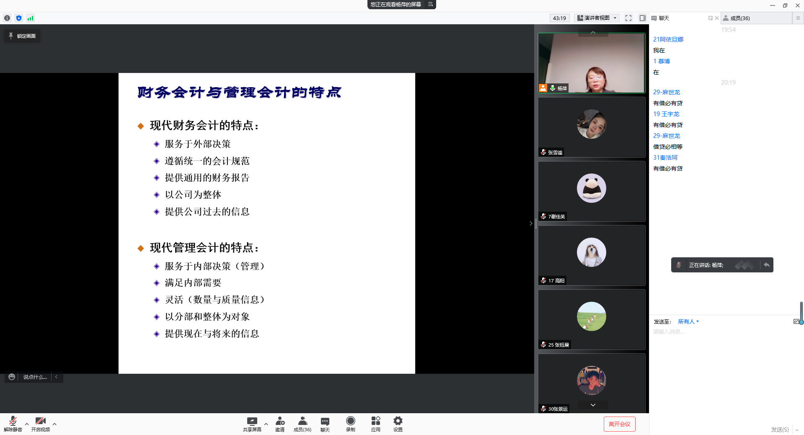This screenshot has width=804, height=435.
Task: Open the settings gear icon
Action: (398, 422)
